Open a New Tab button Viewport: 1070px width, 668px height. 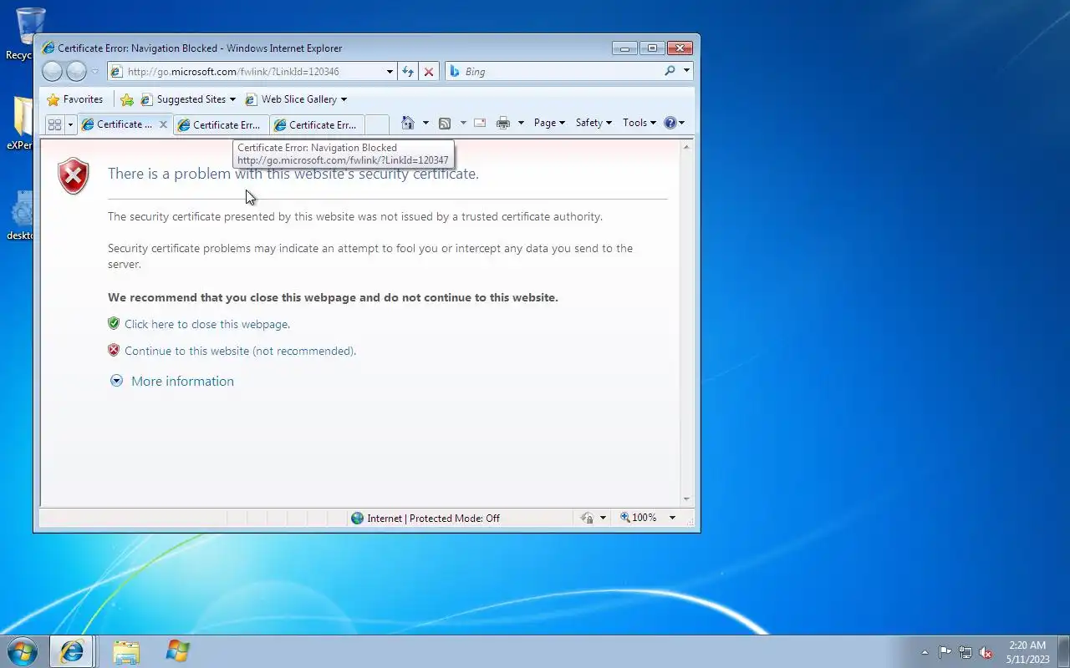[377, 125]
